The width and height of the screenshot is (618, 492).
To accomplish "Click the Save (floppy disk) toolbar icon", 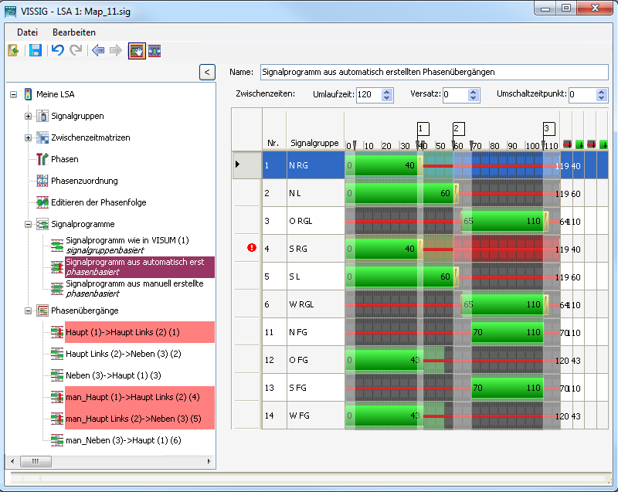I will [x=36, y=50].
